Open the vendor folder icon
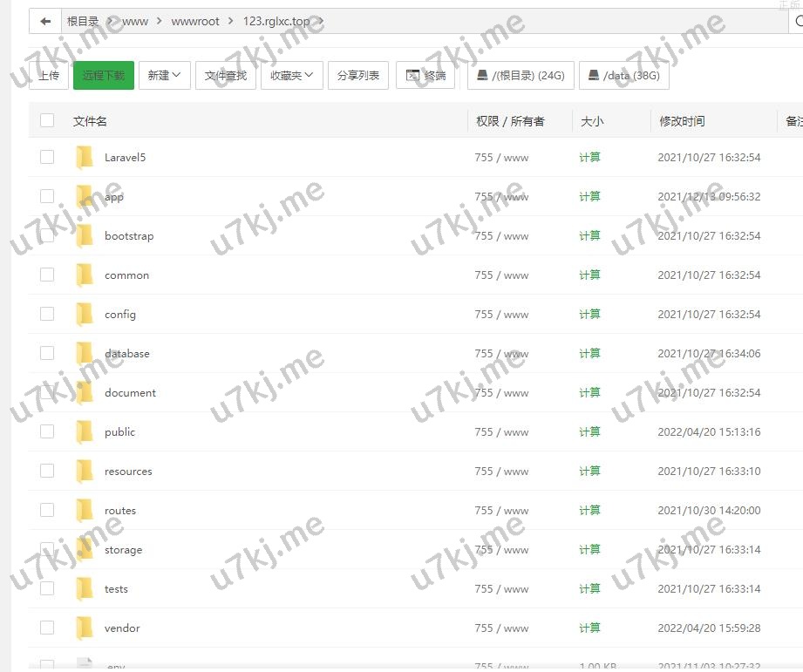Viewport: 803px width, 672px height. (85, 628)
